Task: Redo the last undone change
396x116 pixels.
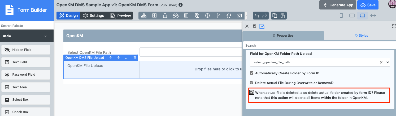Action: 264,16
